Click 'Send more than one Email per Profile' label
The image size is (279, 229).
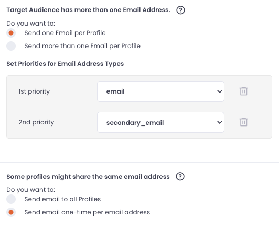[x=82, y=46]
